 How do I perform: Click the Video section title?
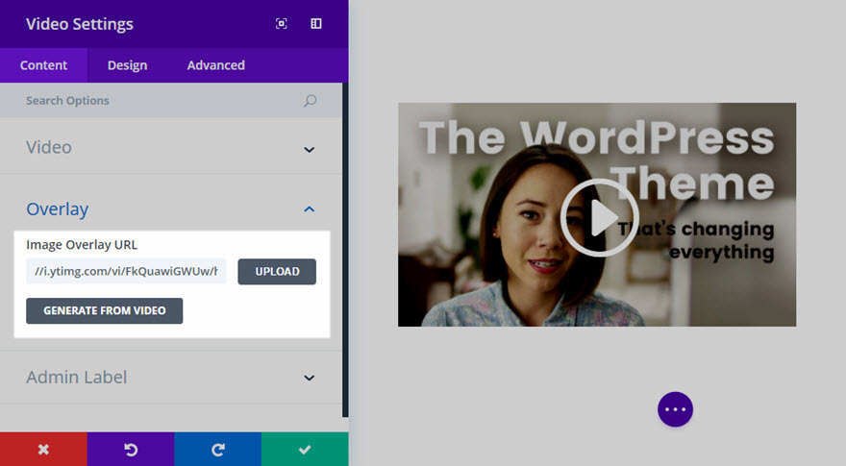(x=49, y=147)
